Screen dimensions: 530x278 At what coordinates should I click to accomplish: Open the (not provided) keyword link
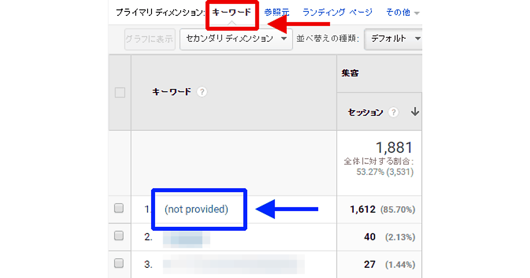point(196,210)
